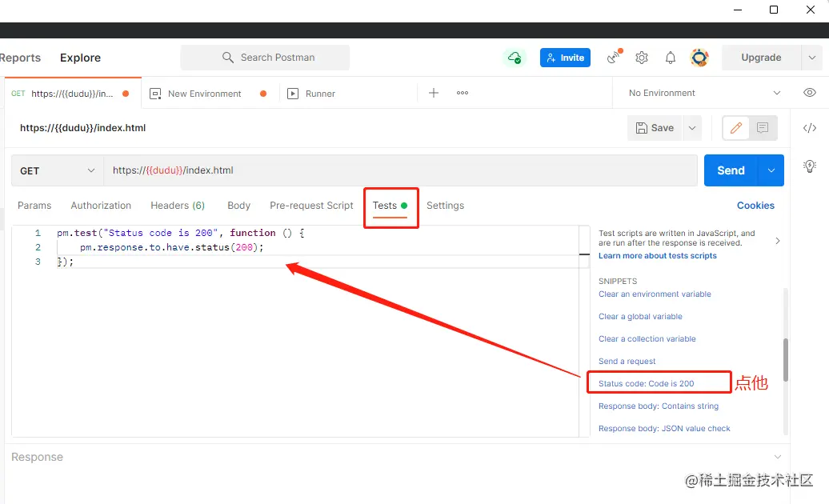Expand the Save options arrow
Image resolution: width=829 pixels, height=504 pixels.
point(692,128)
